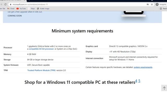Click the Processor row label

pyautogui.click(x=8, y=48)
